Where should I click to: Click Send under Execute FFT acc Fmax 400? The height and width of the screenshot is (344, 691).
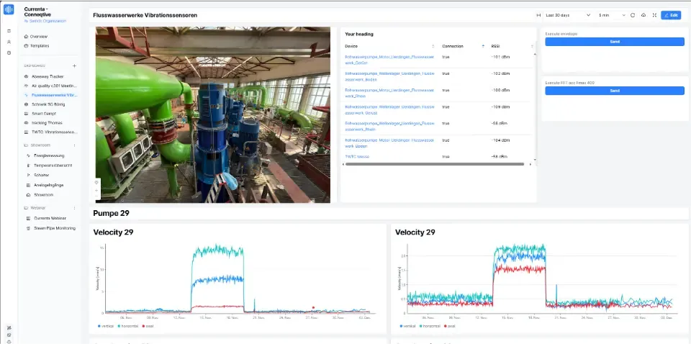615,90
